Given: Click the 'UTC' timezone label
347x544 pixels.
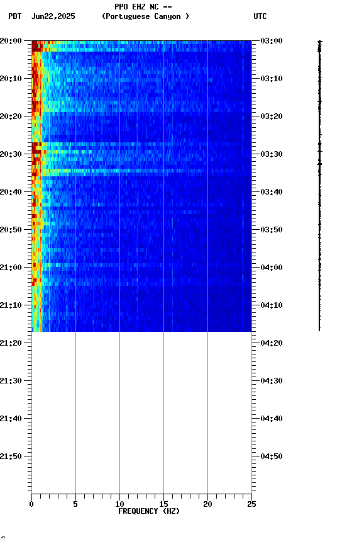Looking at the screenshot, I should pos(260,16).
